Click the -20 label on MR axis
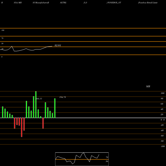This screenshot has height=166, width=166. (x=162, y=125)
